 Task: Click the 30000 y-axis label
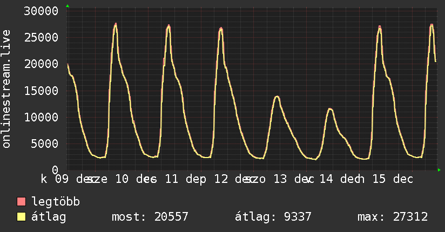[x=41, y=11]
